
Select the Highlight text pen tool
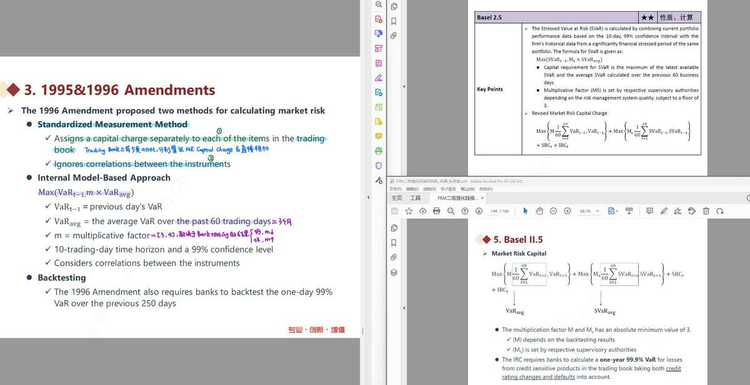664,211
